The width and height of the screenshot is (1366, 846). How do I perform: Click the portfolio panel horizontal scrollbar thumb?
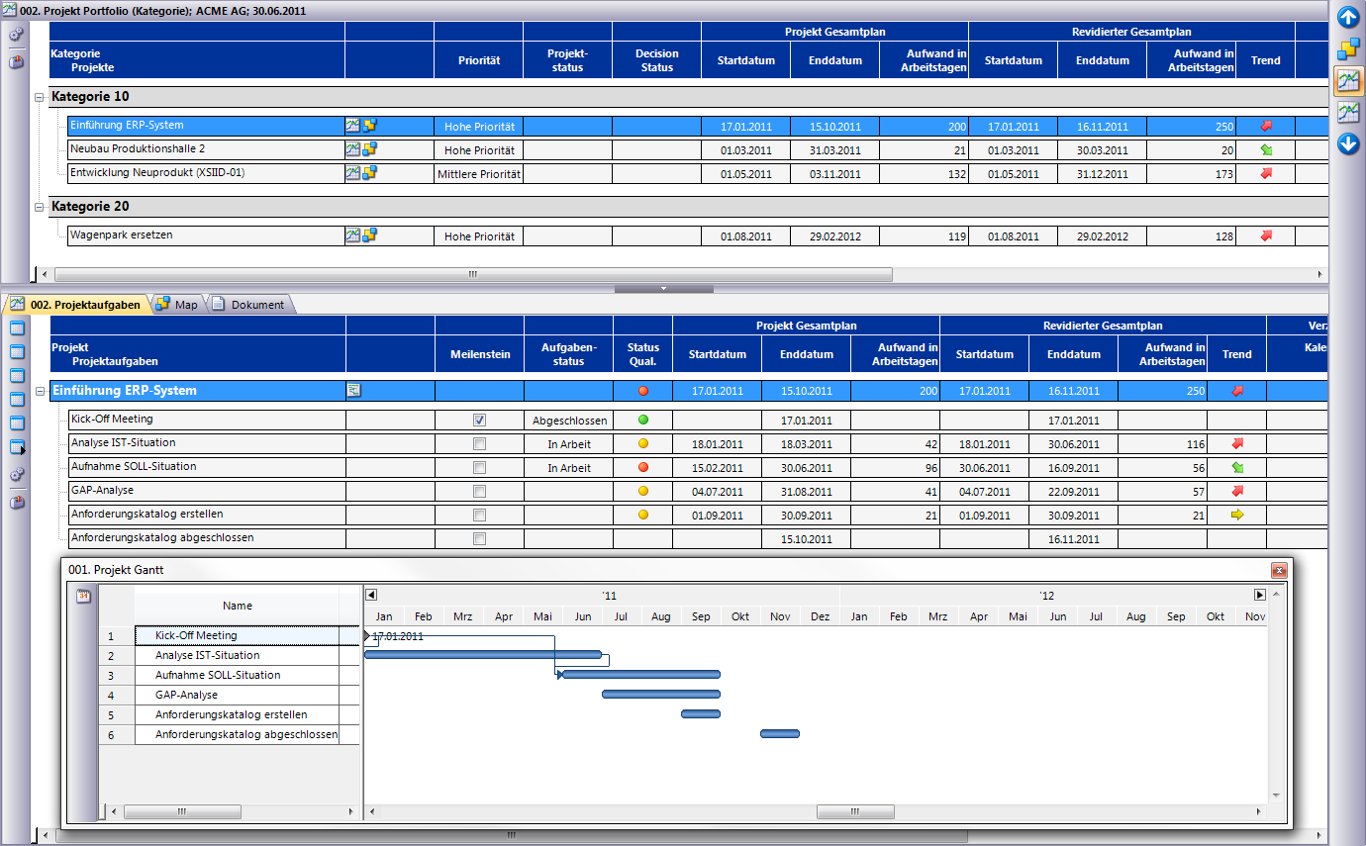473,275
